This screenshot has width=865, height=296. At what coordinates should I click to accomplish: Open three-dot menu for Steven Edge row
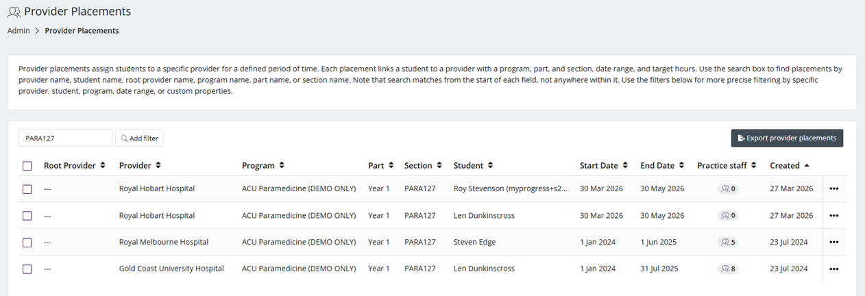pos(833,242)
